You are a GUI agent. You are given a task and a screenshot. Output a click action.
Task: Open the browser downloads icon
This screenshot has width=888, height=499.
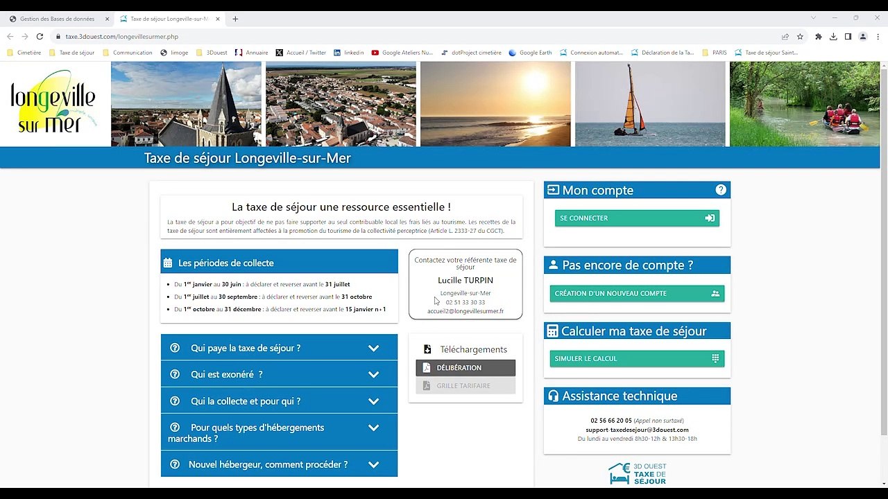(x=833, y=37)
